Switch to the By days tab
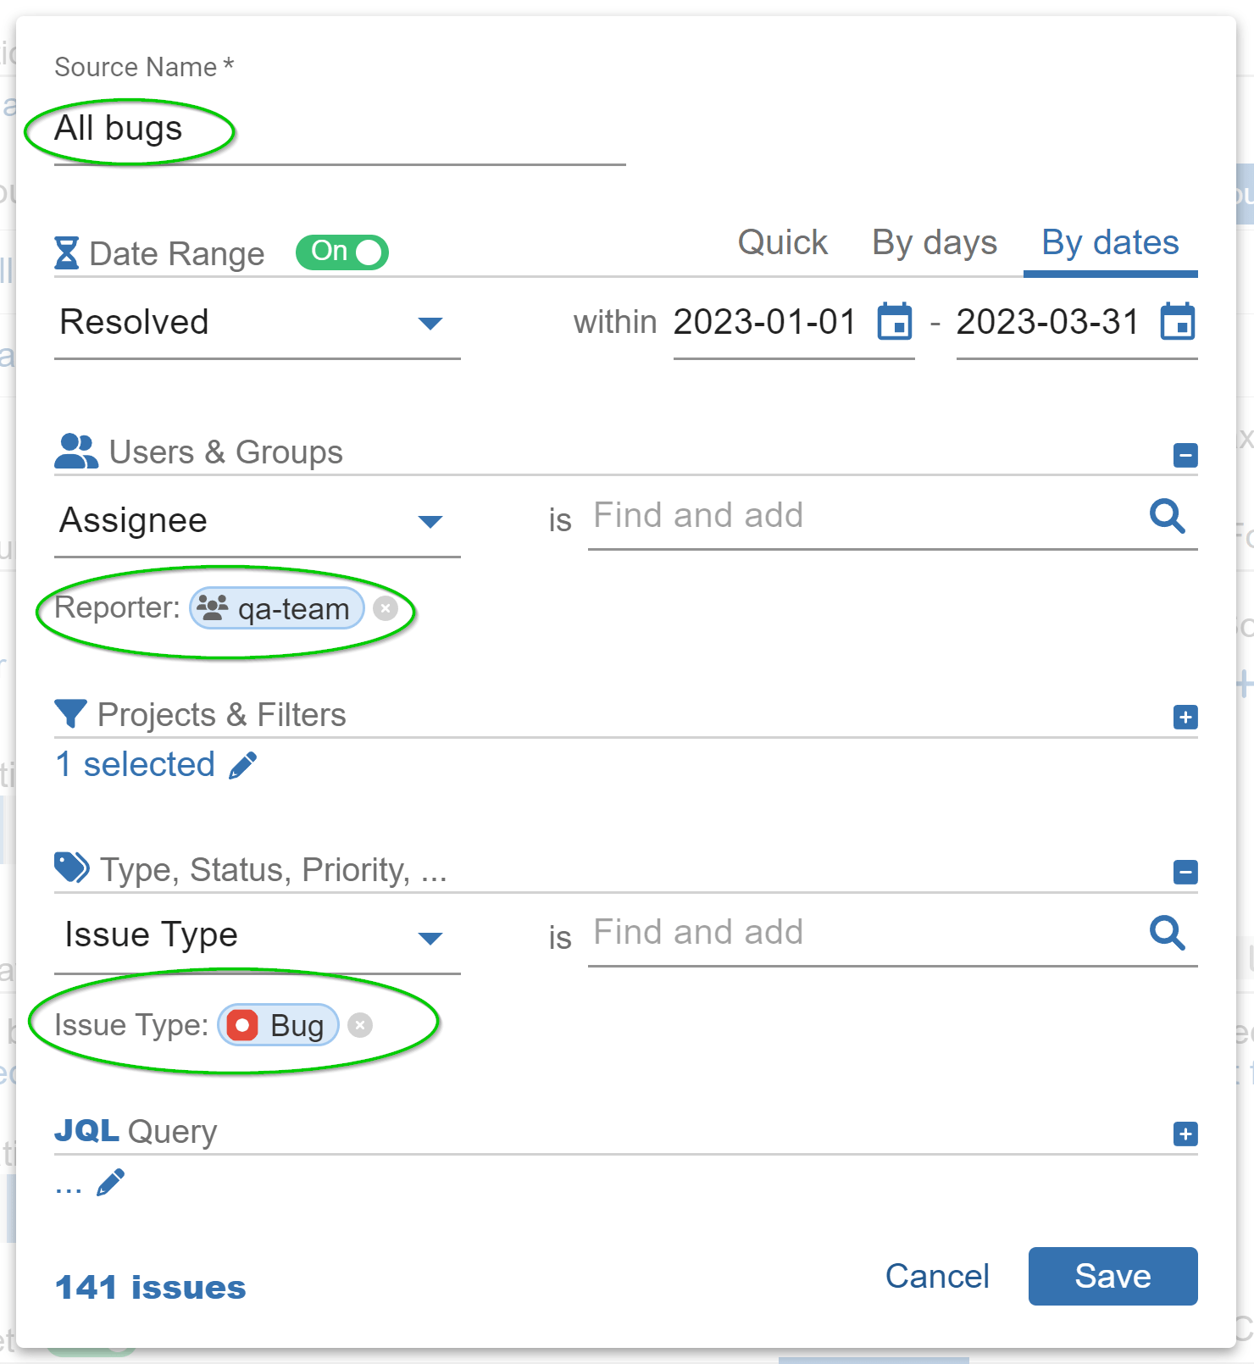 934,243
